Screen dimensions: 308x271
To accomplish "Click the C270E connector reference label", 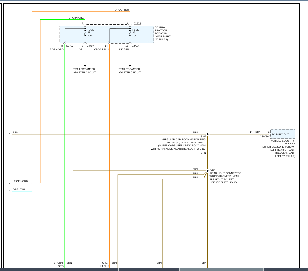I will pyautogui.click(x=137, y=23).
